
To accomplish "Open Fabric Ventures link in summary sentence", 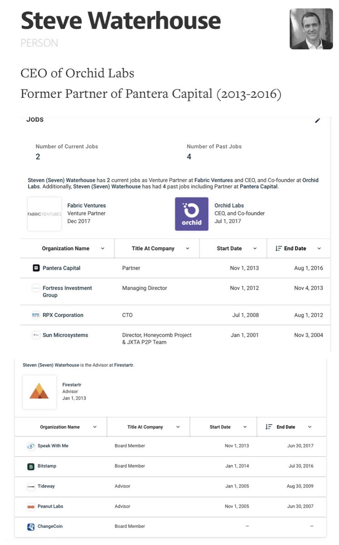I will tap(213, 180).
